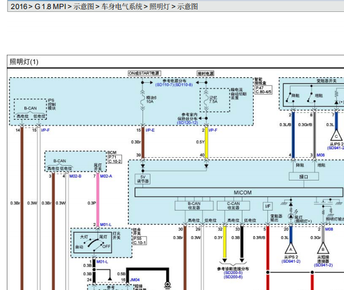This screenshot has width=344, height=290.
Task: Open the SD110-8 reference link
Action: (x=183, y=85)
